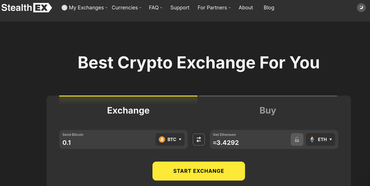This screenshot has width=370, height=186.
Task: Switch to the Buy tab
Action: pos(267,111)
